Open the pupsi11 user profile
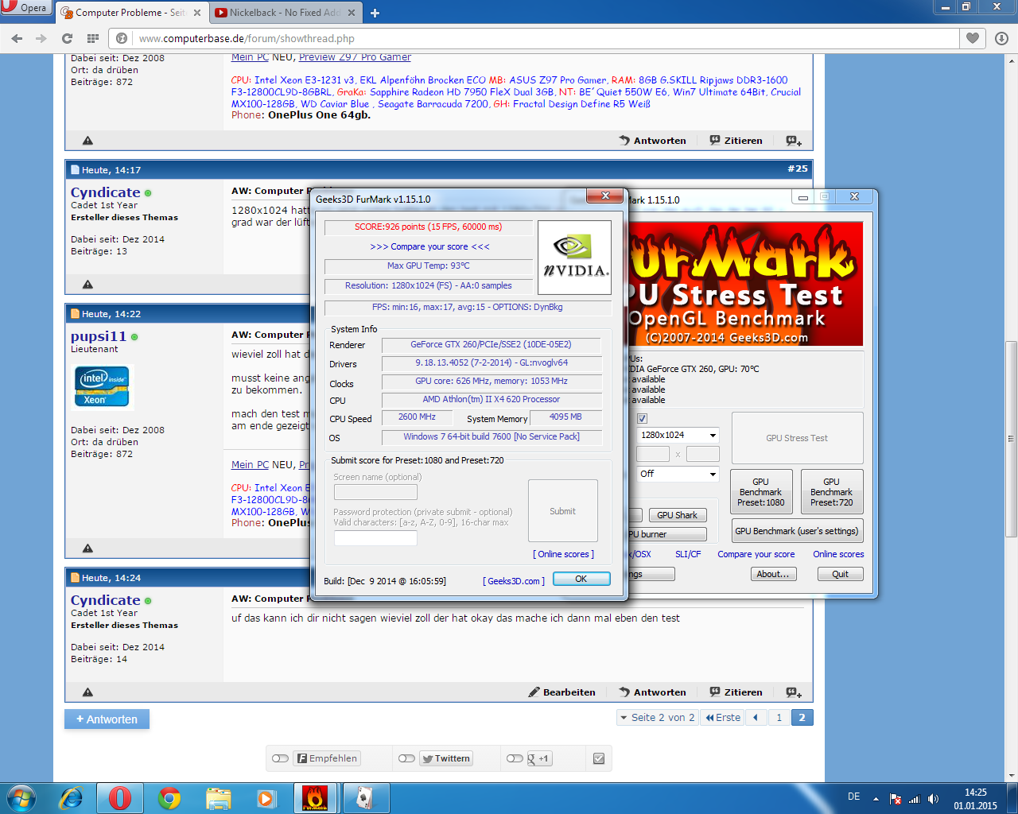Image resolution: width=1018 pixels, height=814 pixels. click(99, 336)
